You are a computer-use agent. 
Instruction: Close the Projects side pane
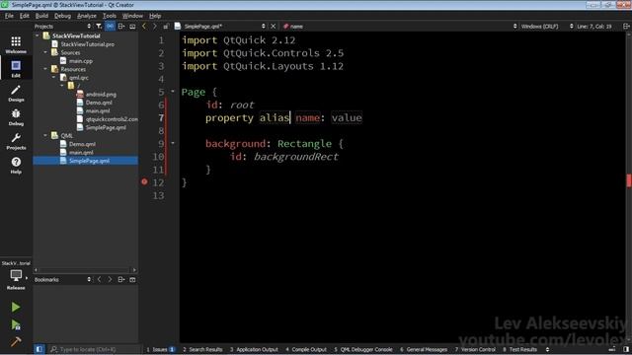coord(132,27)
